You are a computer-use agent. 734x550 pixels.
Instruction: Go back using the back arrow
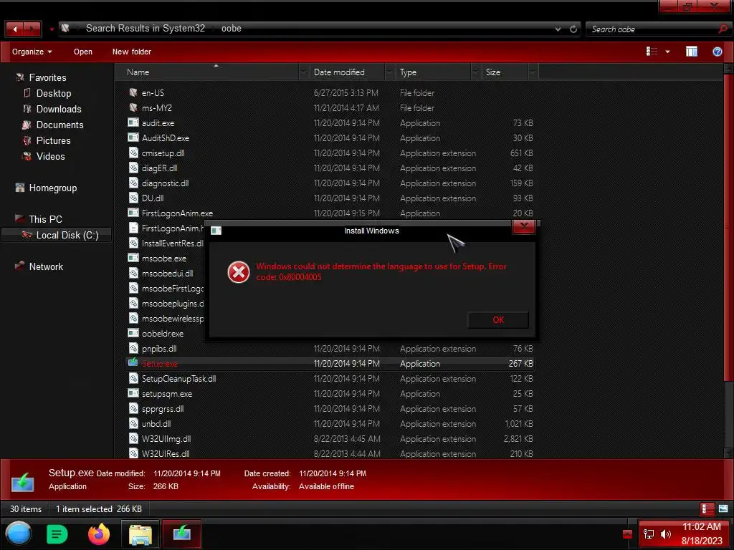point(14,29)
